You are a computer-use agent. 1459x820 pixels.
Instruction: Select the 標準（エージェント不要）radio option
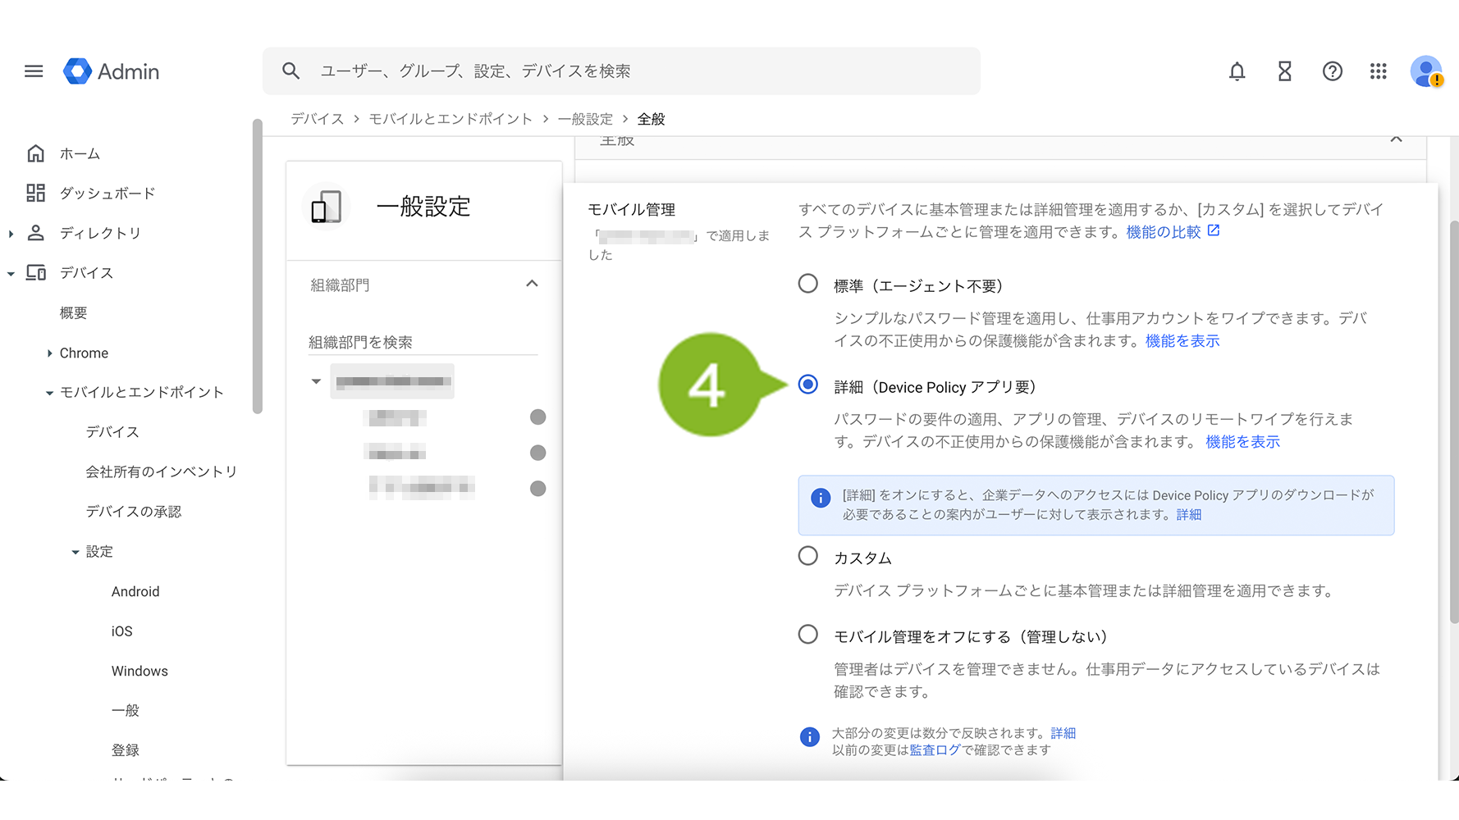coord(808,284)
